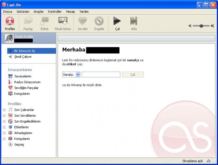Image resolution: width=218 pixels, height=165 pixels.
Task: Click the Komşularım icon under Profilim
Action: tap(11, 138)
